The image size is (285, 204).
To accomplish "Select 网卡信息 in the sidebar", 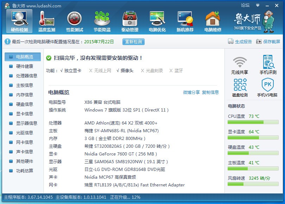I will pyautogui.click(x=23, y=142).
